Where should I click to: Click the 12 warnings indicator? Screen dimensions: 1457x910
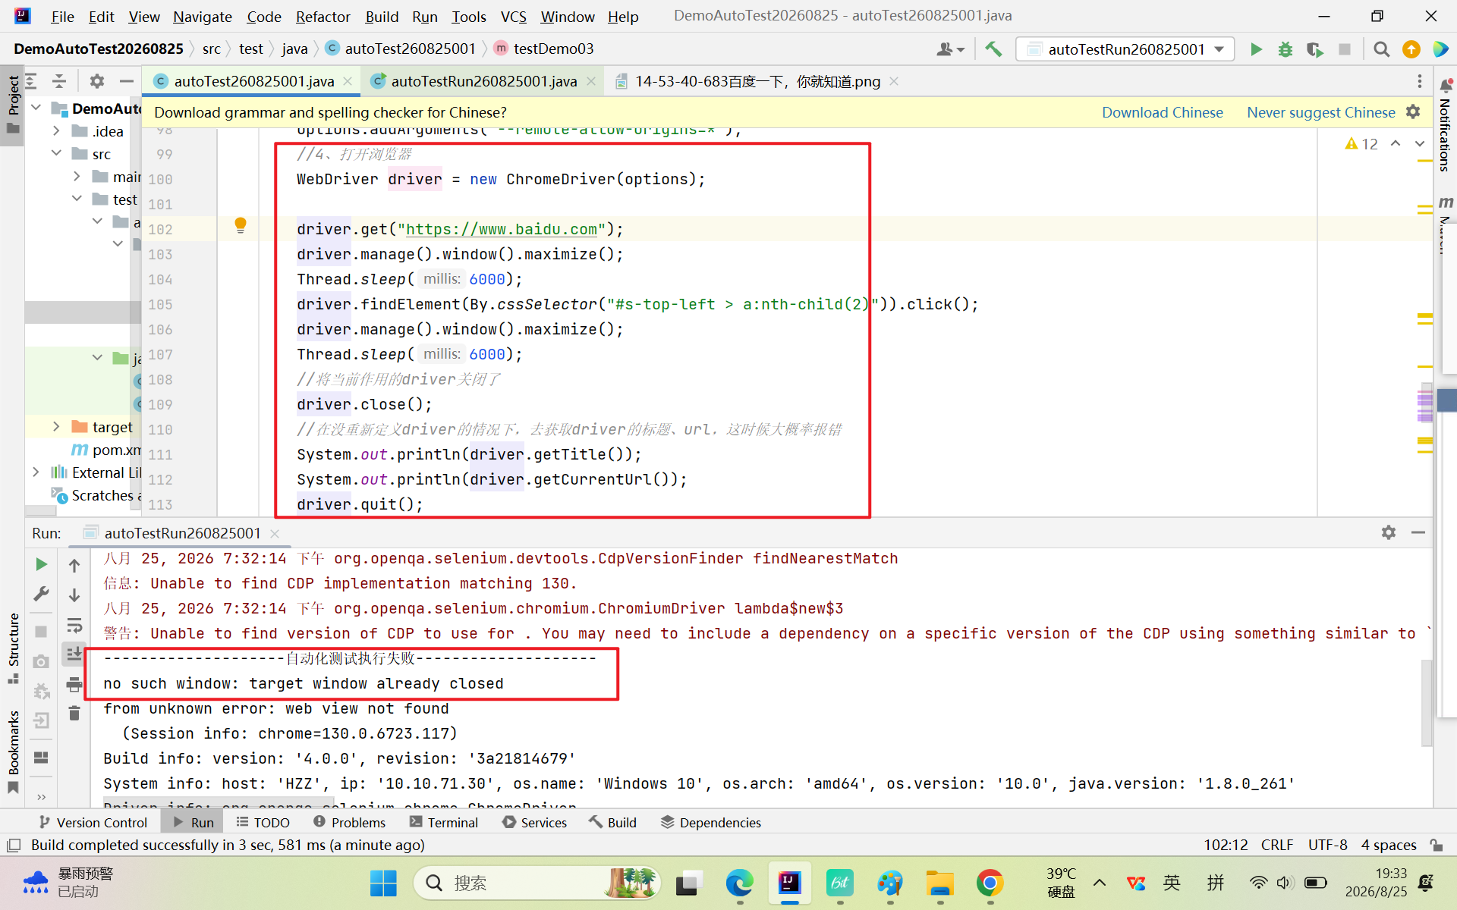tap(1361, 144)
